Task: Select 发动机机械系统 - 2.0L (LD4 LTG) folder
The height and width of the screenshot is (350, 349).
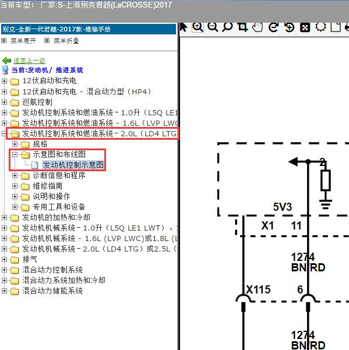Action: (99, 249)
